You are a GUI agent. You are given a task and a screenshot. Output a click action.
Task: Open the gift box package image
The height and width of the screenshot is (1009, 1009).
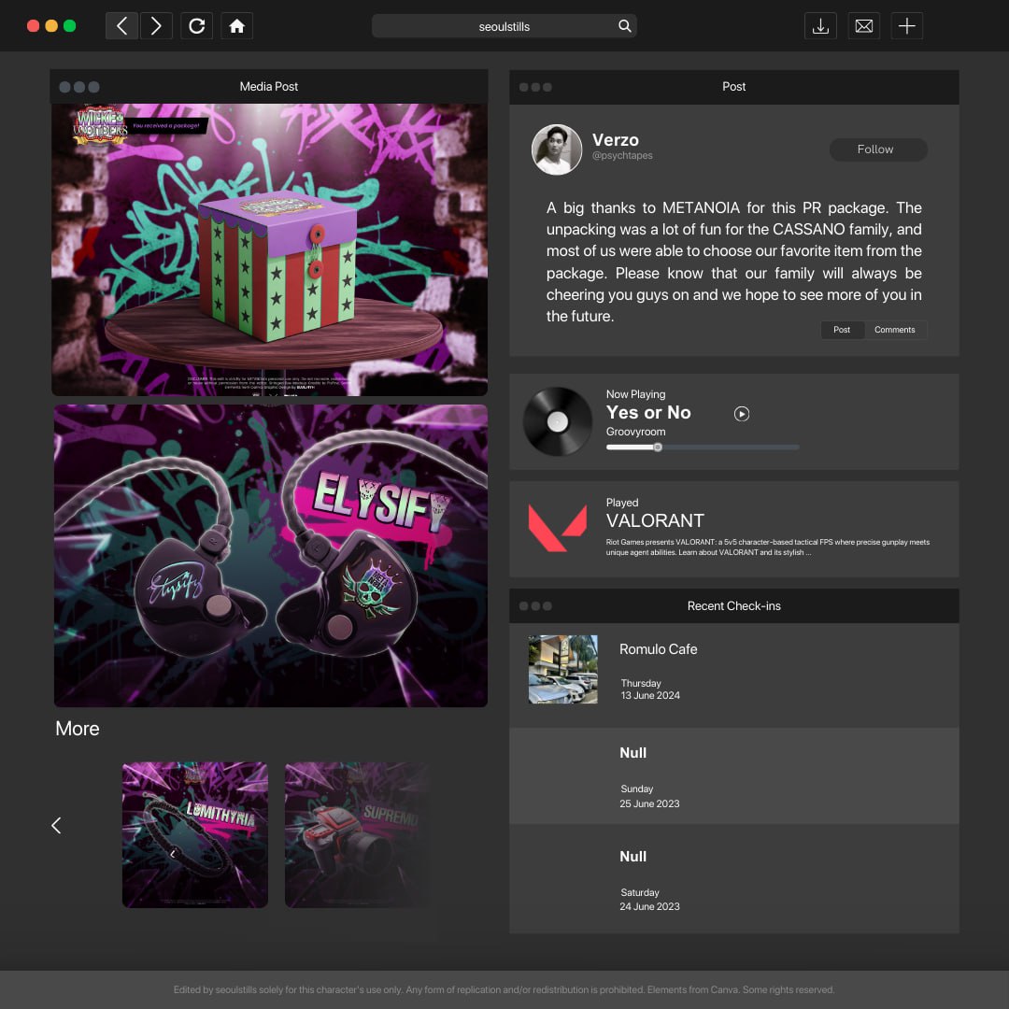[x=270, y=249]
